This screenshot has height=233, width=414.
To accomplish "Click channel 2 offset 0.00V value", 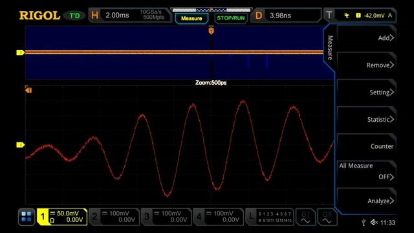I will coord(127,220).
